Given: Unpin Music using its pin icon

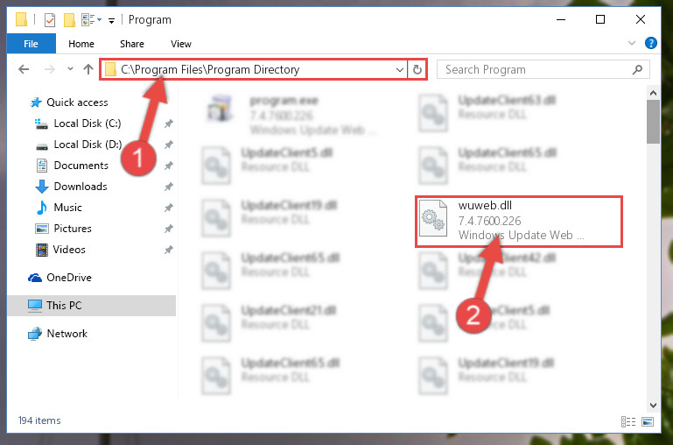Looking at the screenshot, I should (169, 208).
